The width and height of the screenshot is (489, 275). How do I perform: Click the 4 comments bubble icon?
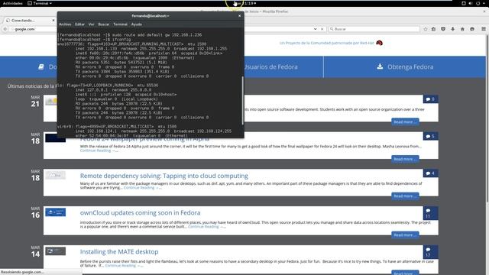(430, 173)
